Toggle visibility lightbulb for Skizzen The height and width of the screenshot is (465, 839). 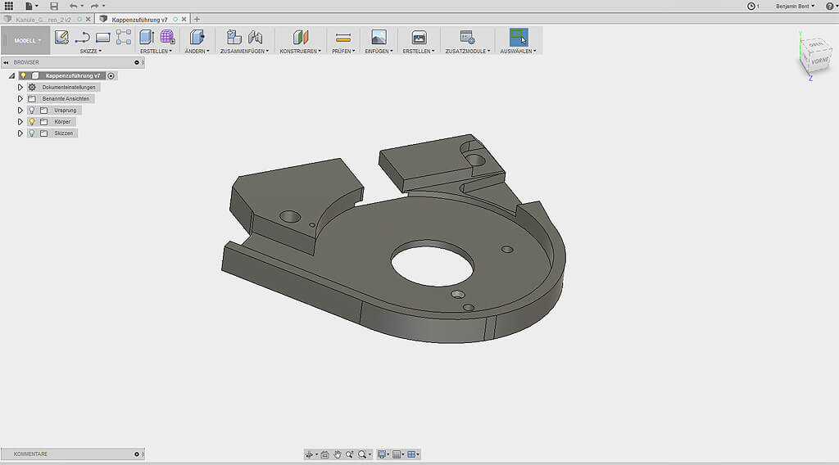click(32, 133)
